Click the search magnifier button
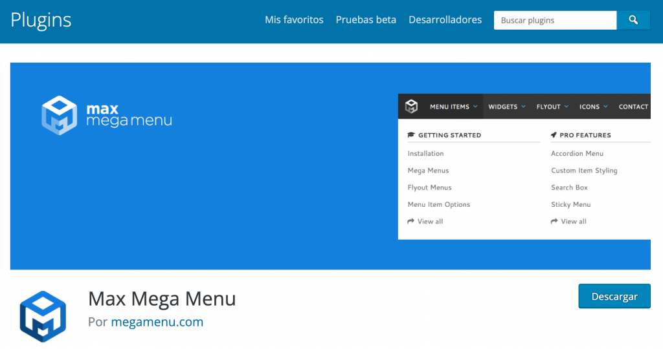Viewport: 663px width, 349px height. click(633, 20)
